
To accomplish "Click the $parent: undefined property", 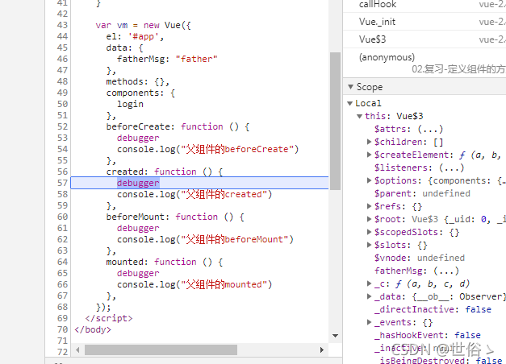I will tap(422, 193).
